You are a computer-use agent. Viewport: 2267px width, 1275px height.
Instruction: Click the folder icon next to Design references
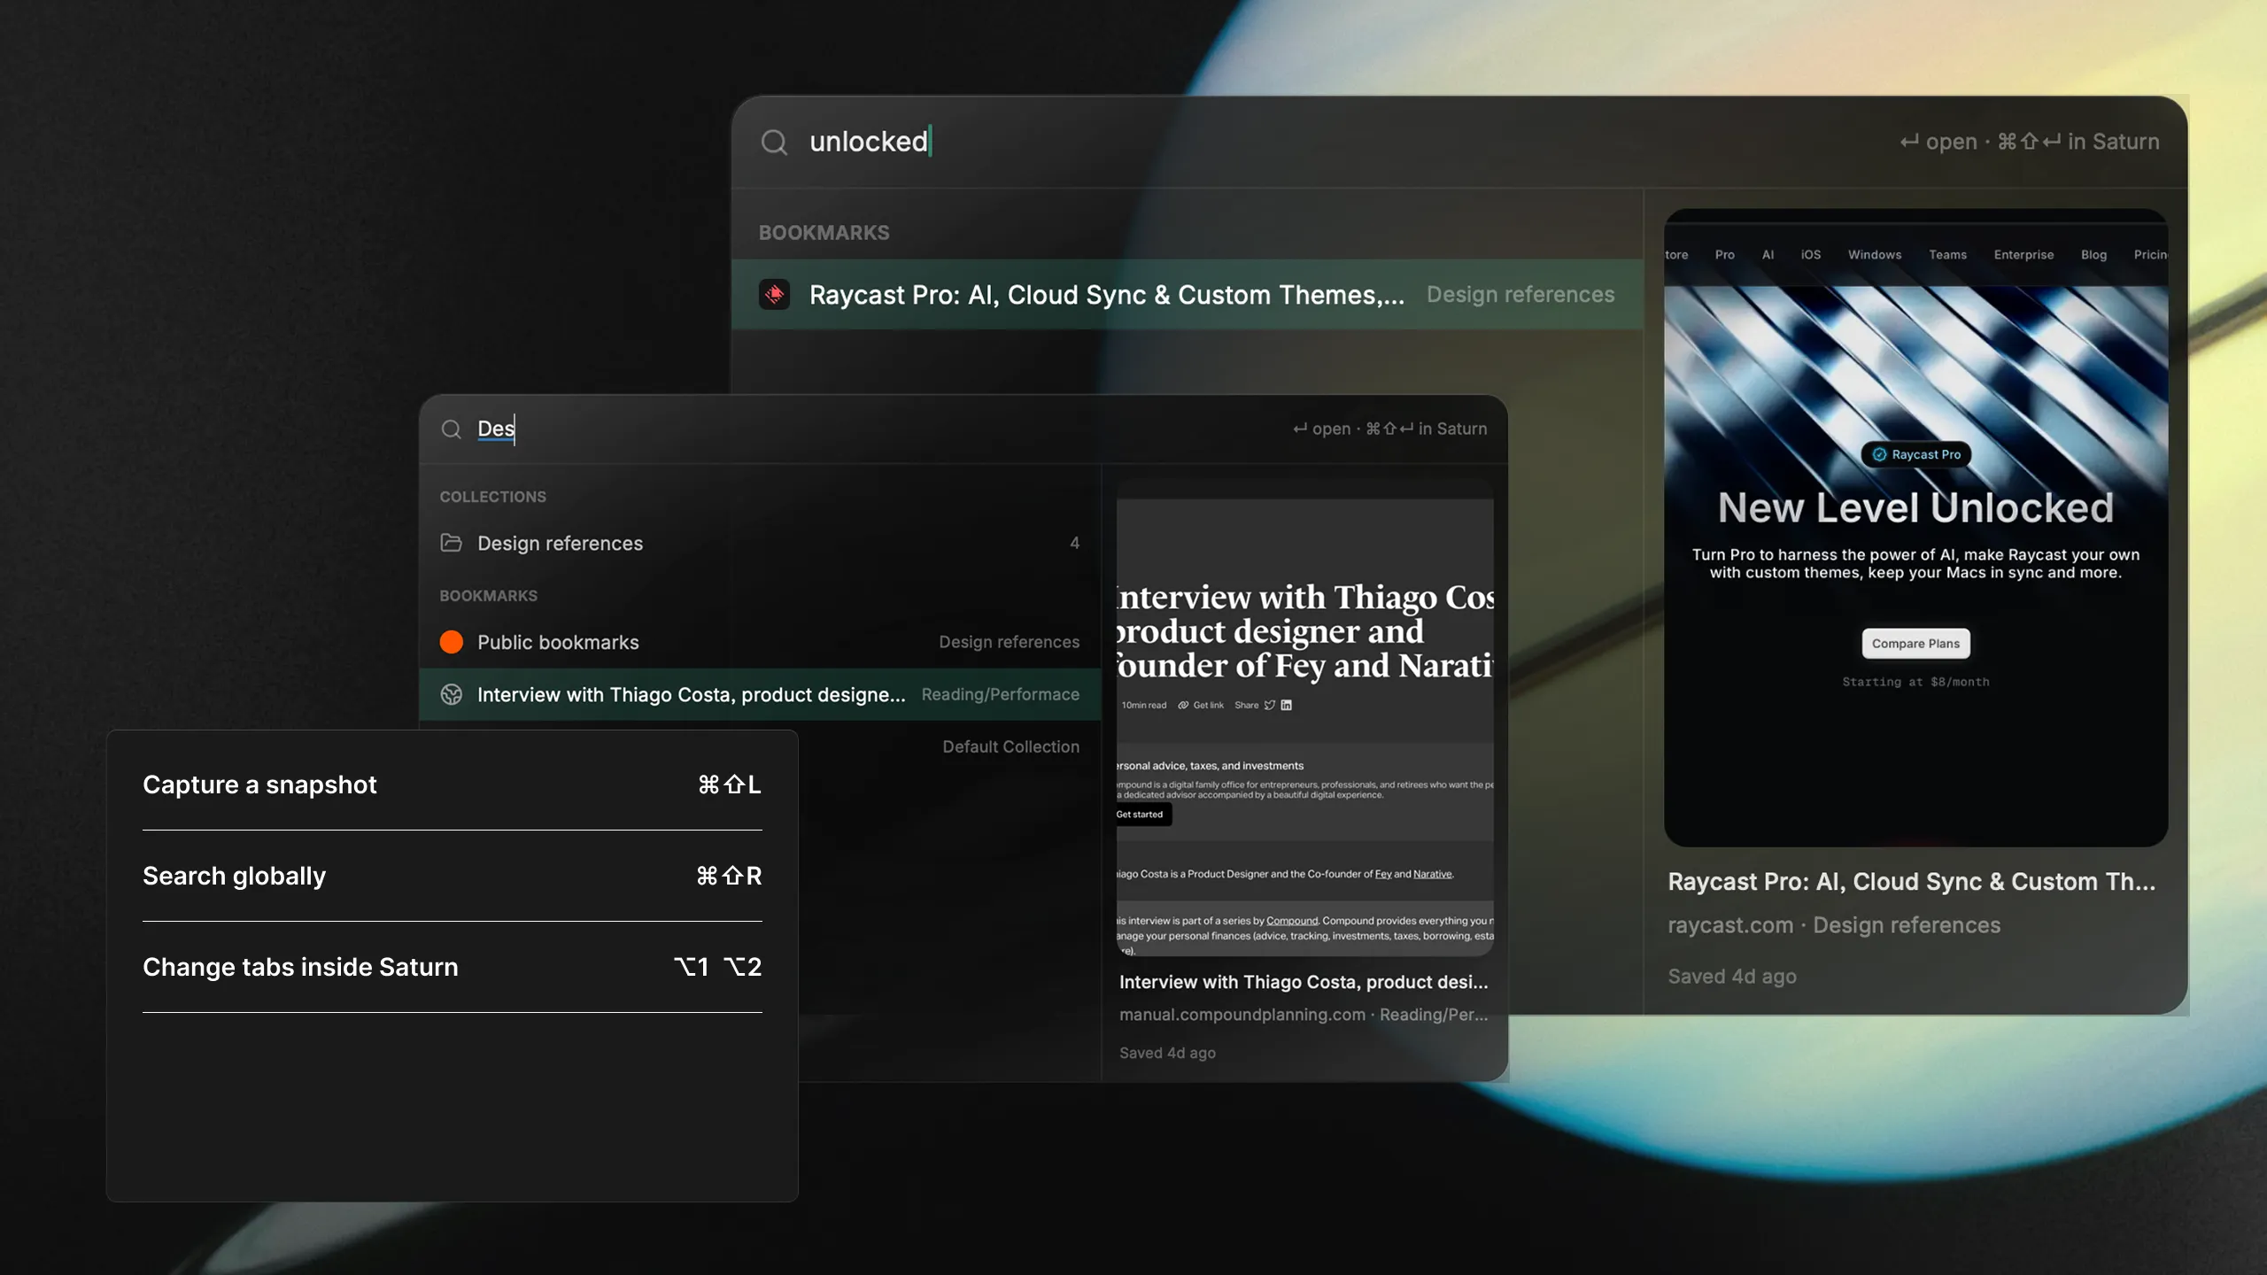pyautogui.click(x=452, y=543)
